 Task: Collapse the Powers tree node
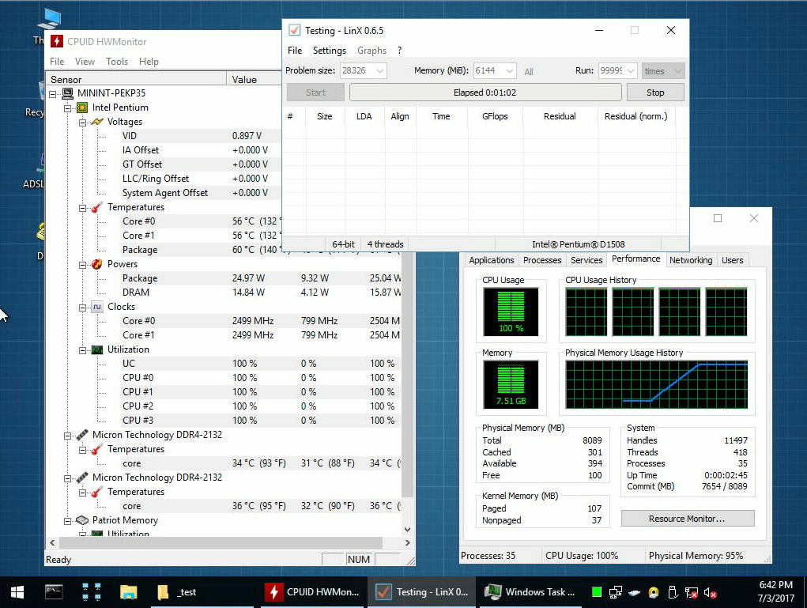pos(82,265)
